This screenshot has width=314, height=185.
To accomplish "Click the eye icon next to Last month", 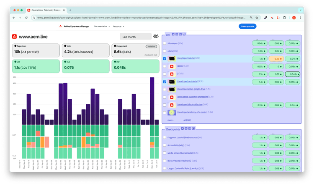I will (156, 37).
